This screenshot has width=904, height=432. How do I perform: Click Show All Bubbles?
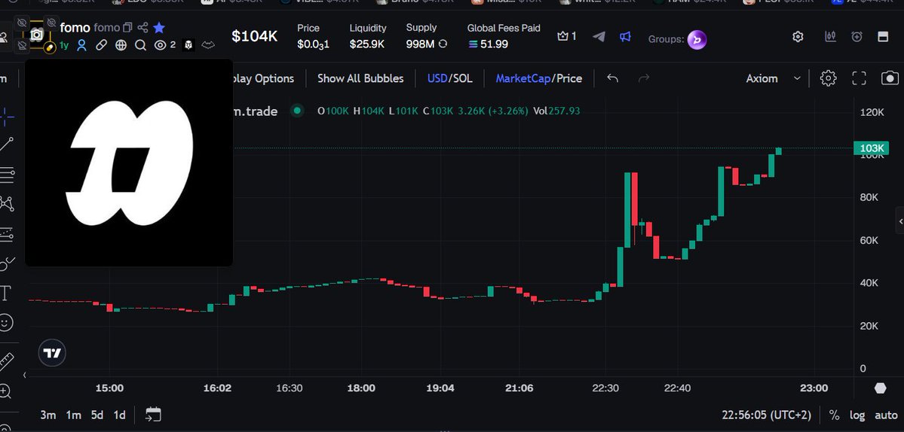pyautogui.click(x=360, y=78)
